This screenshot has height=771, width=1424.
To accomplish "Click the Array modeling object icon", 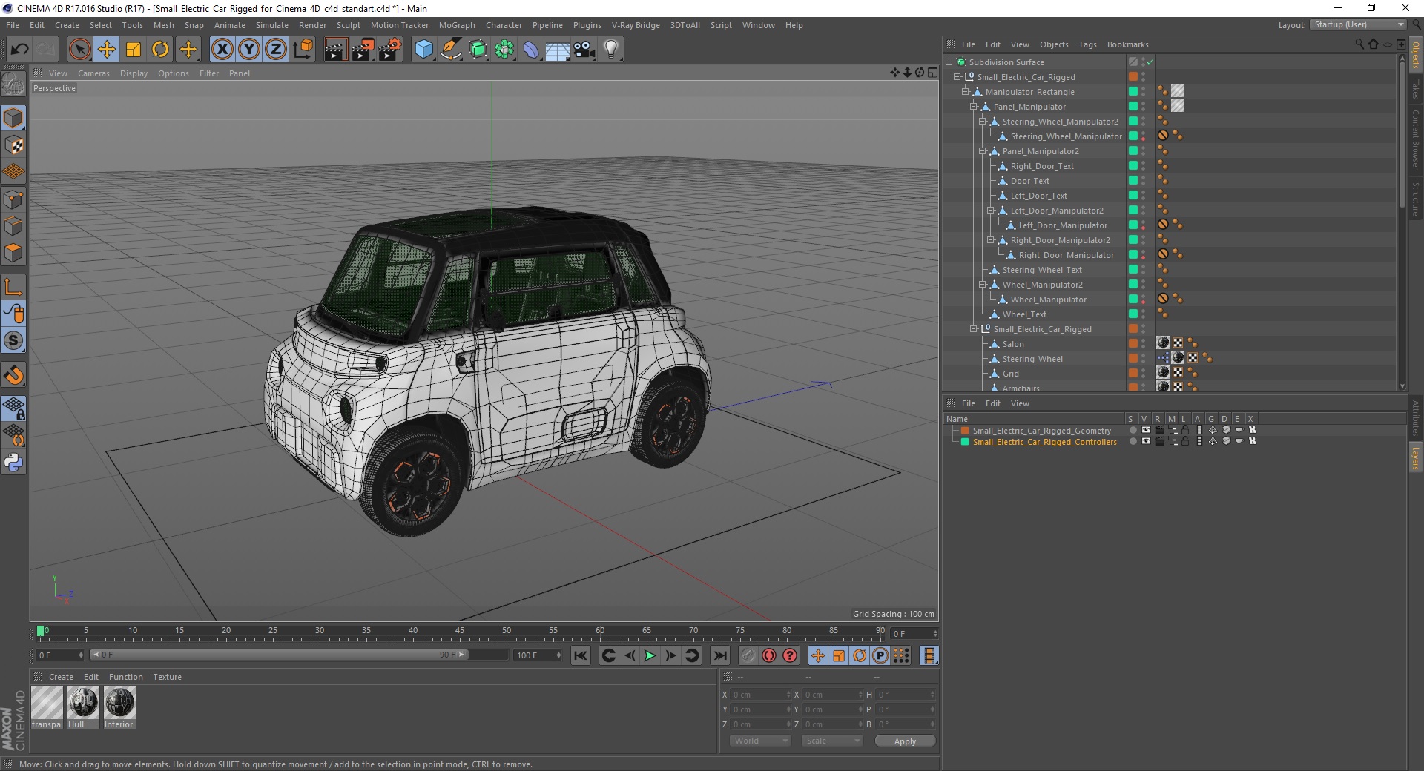I will 504,50.
